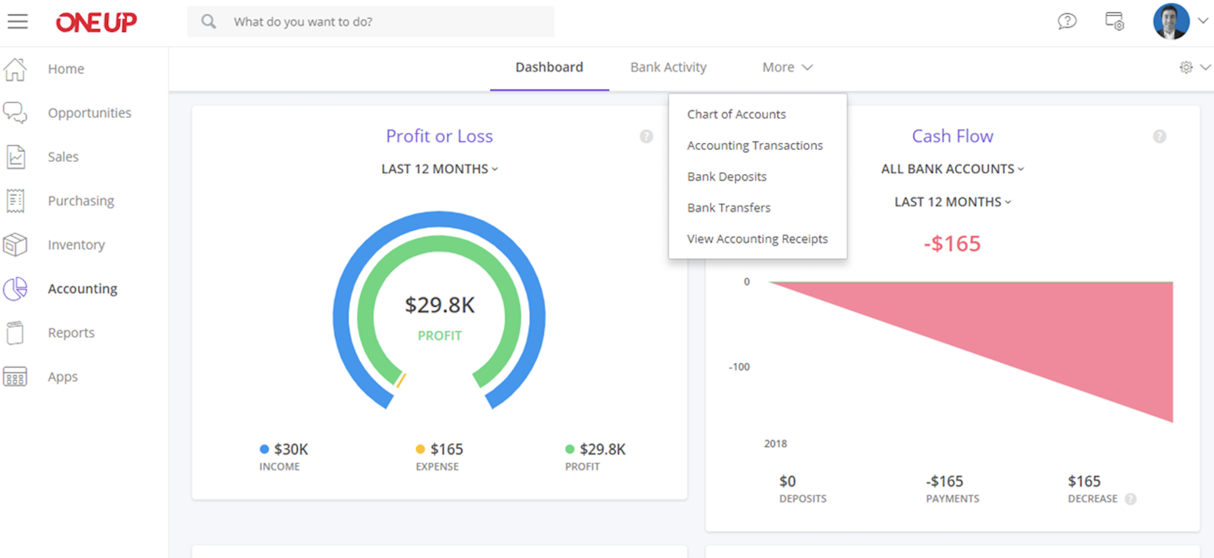Click the Reports clipboard icon
This screenshot has height=558, width=1214.
[15, 333]
